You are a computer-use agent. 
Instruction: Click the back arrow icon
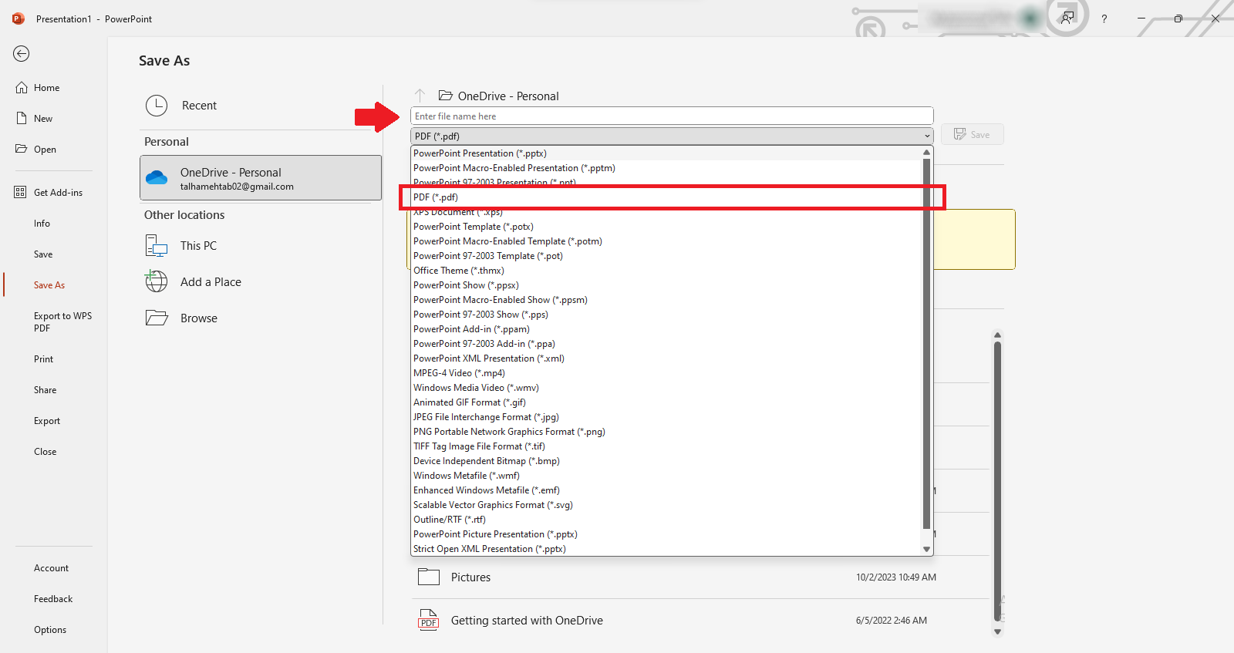pos(22,53)
